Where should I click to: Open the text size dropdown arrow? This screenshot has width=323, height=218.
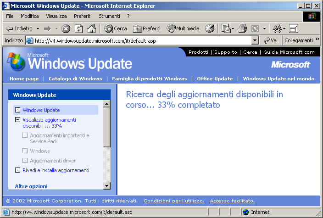point(284,28)
